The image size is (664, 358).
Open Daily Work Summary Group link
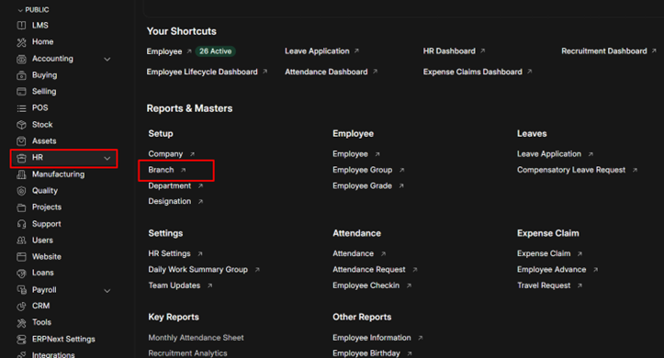click(x=197, y=270)
